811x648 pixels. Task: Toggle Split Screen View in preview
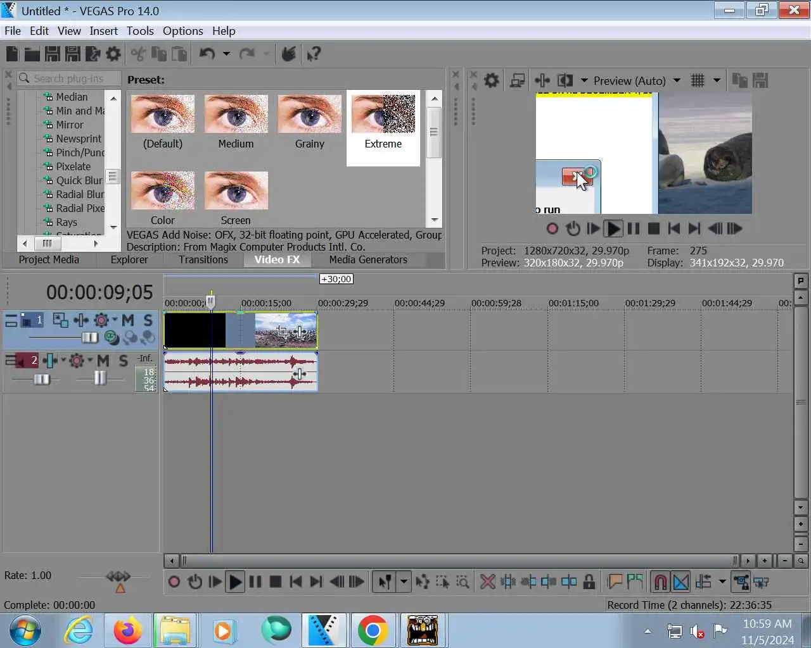point(565,80)
